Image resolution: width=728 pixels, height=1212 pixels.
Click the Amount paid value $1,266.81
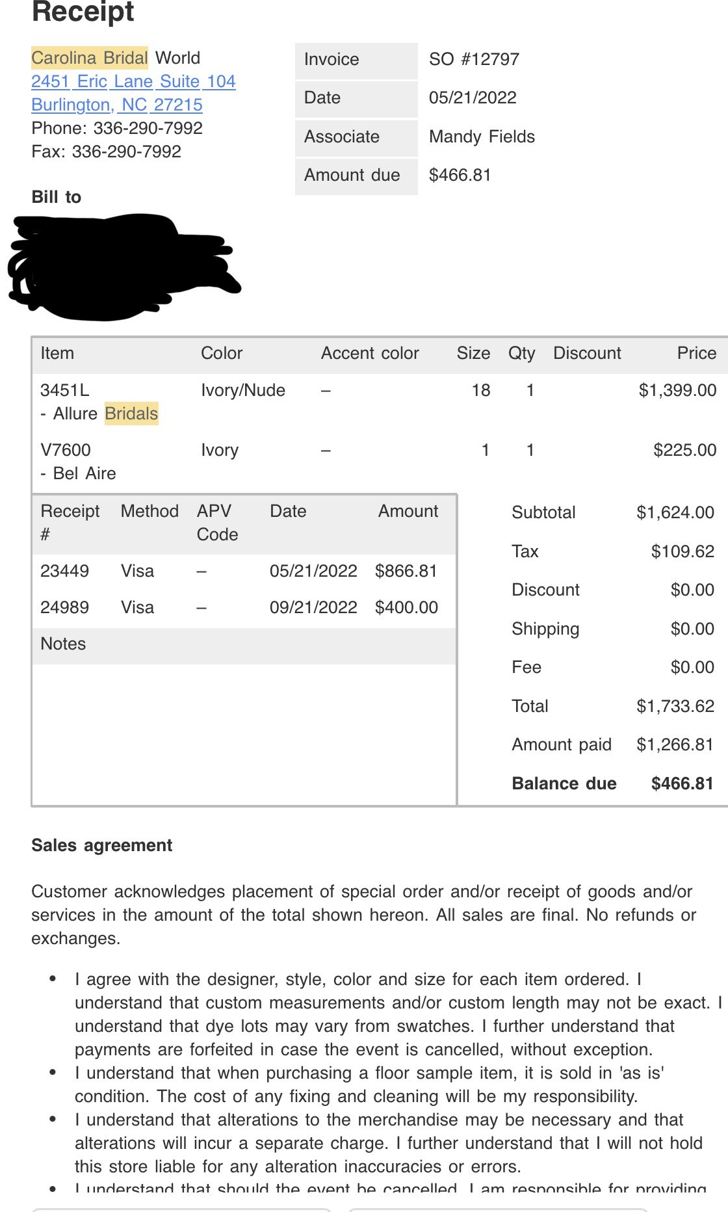pyautogui.click(x=675, y=745)
